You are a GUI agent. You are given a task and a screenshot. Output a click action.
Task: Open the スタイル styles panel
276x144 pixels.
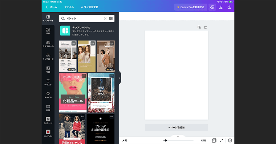[48, 95]
